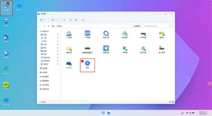This screenshot has height=116, width=212.
Task: Expand the 系统磁盘 tree node
Action: [x=38, y=77]
